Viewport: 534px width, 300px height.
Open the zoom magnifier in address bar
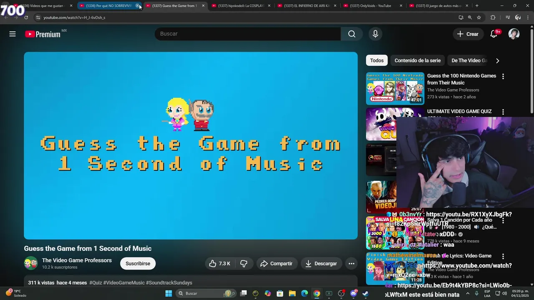tap(470, 17)
